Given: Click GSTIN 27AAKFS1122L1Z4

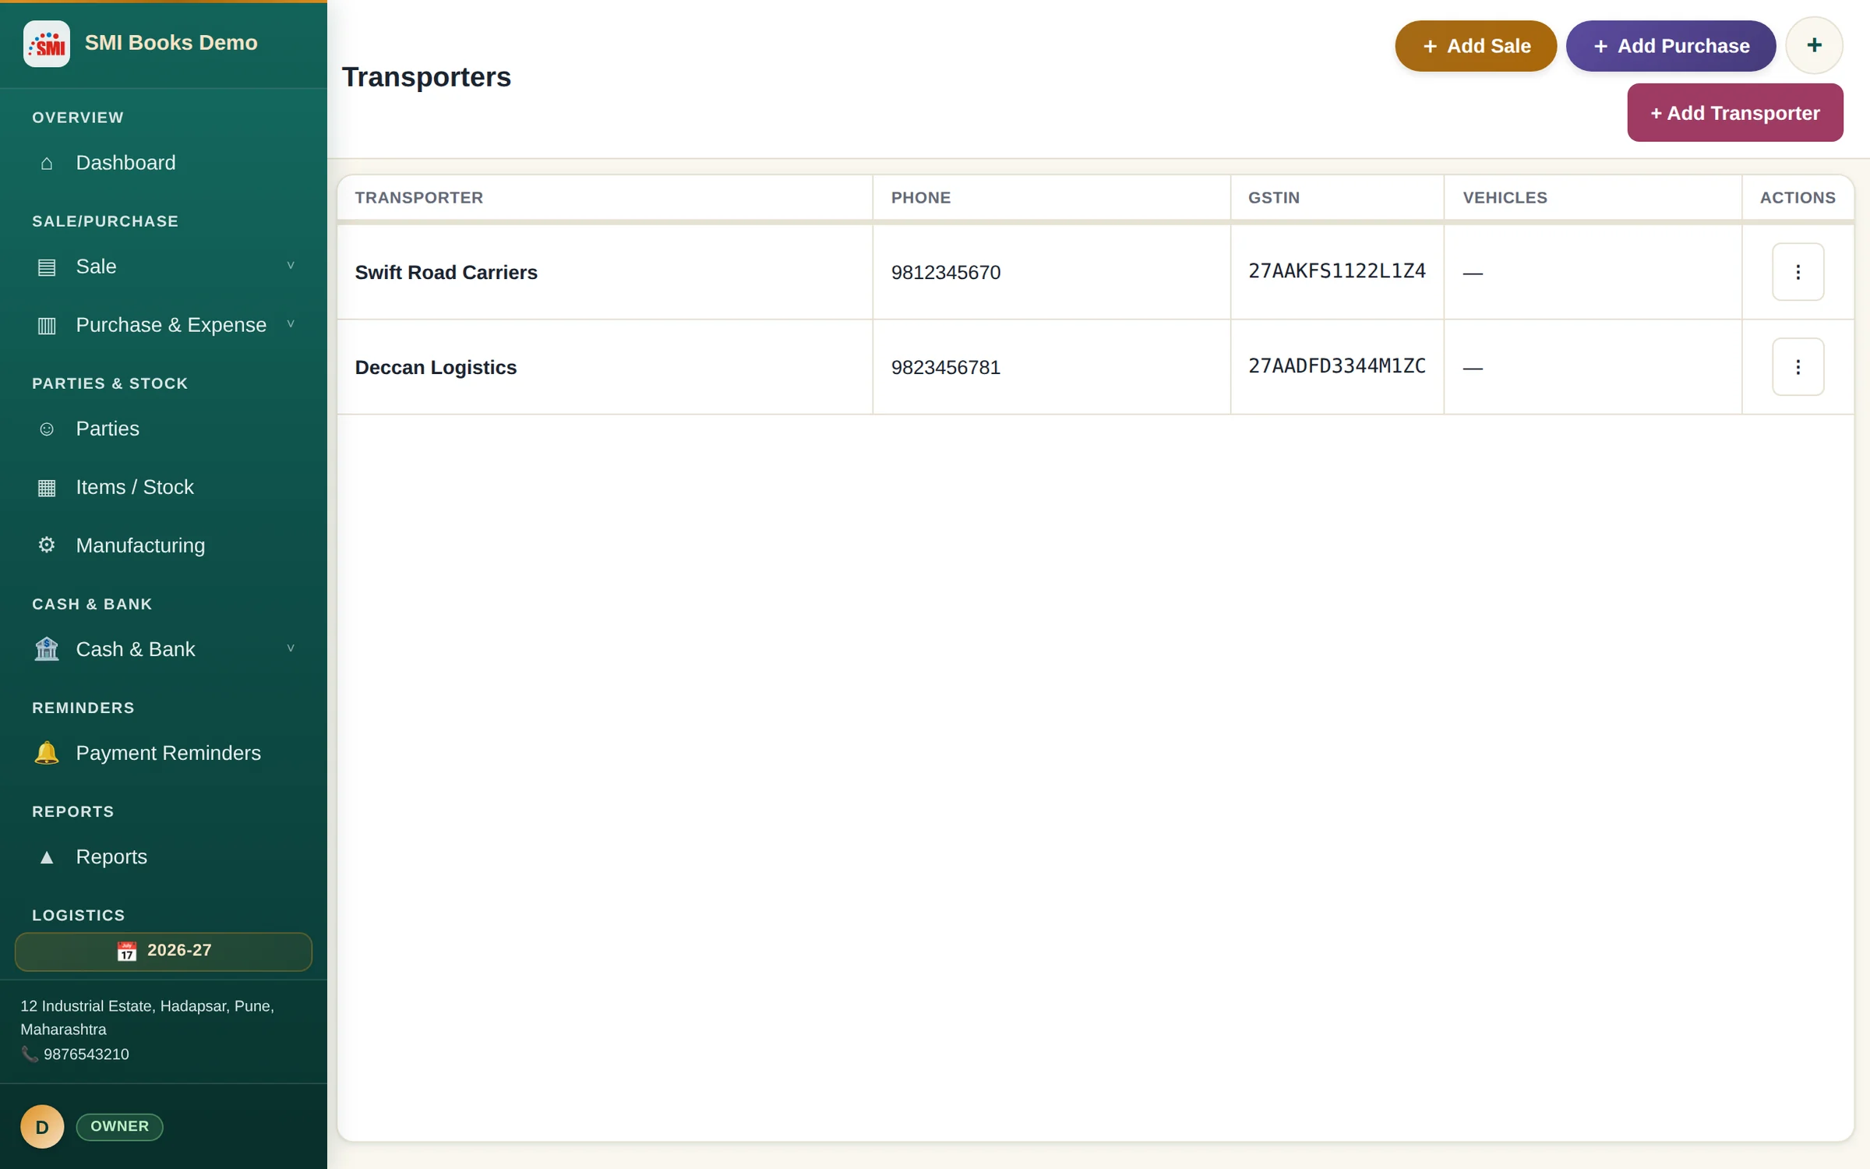Looking at the screenshot, I should point(1336,270).
